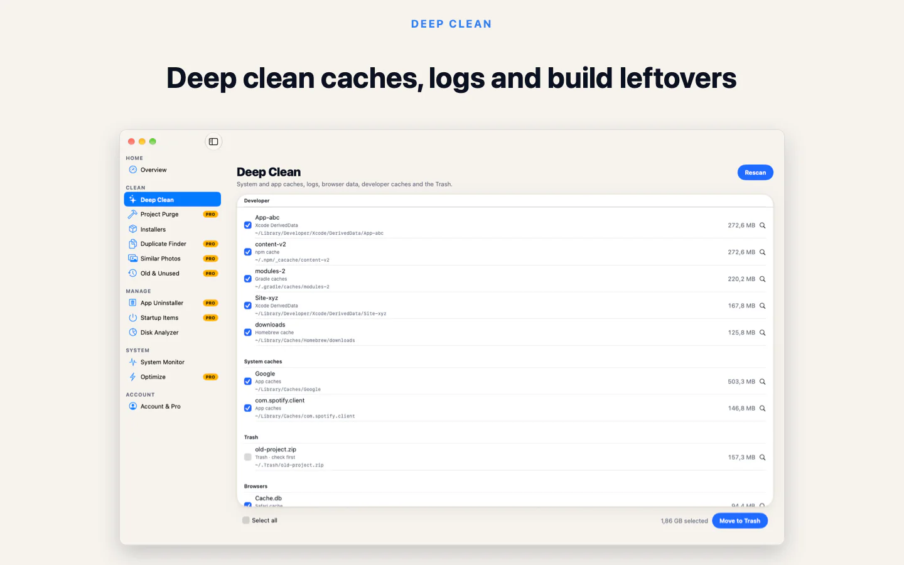
Task: Open Duplicate Finder documents icon
Action: point(133,244)
